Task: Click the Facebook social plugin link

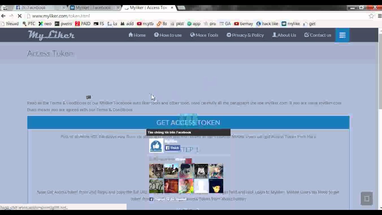Action: point(168,199)
